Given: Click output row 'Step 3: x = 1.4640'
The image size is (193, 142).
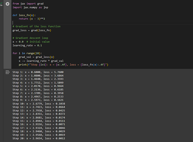Looking at the screenshot, I should (x=38, y=79).
